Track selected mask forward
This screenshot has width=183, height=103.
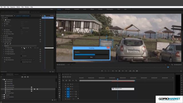[x=26, y=48]
